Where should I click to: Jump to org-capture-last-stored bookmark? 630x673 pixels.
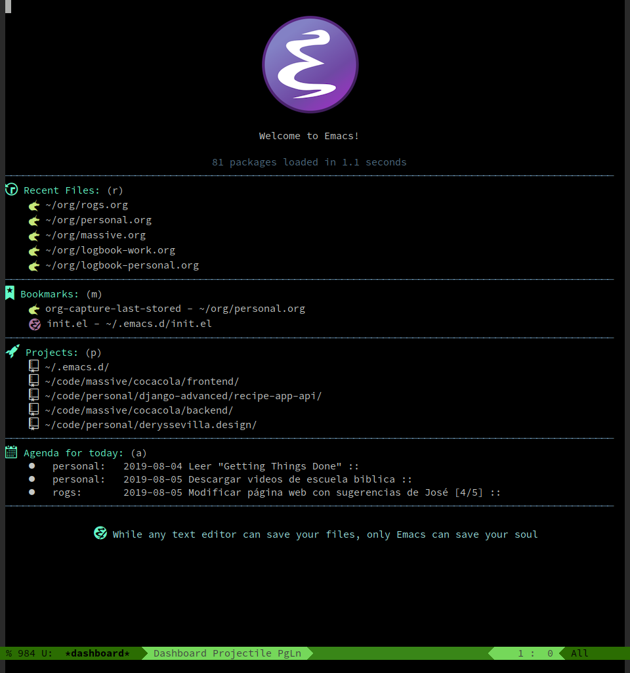[175, 309]
